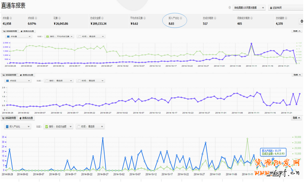Click the circled 投入产出比 8.03 metric card

(176, 21)
